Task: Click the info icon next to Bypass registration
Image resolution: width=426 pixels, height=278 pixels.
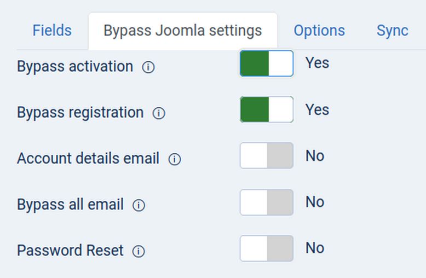Action: (x=159, y=113)
